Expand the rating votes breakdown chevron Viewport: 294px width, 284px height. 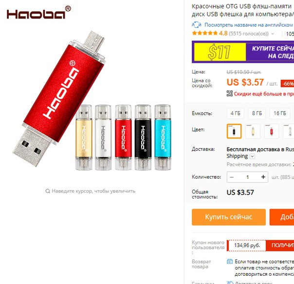point(273,34)
